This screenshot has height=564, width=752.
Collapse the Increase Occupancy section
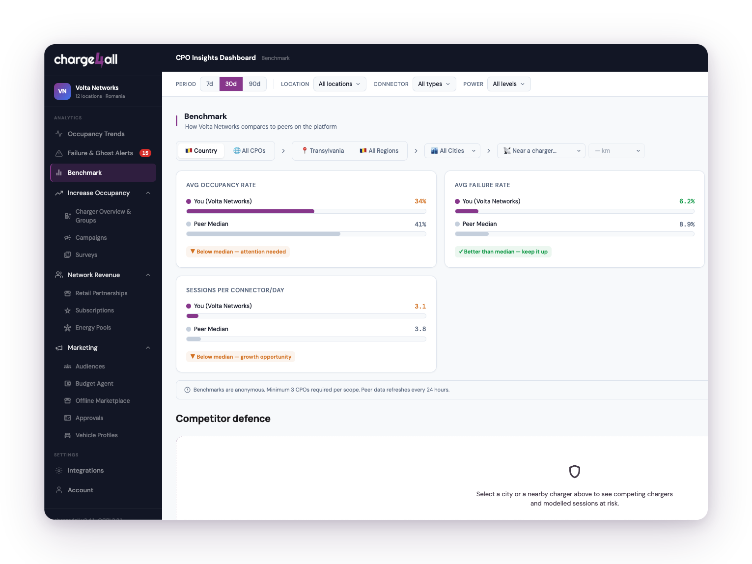click(148, 193)
